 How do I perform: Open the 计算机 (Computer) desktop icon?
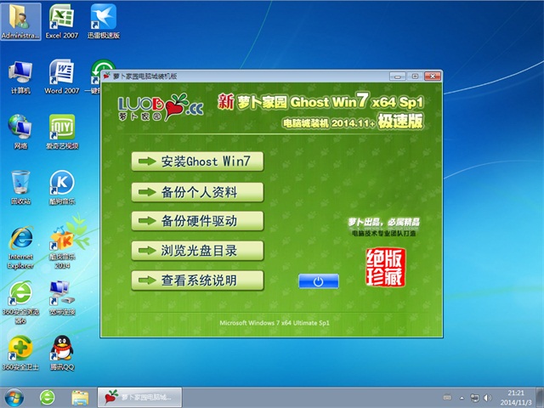pyautogui.click(x=20, y=73)
